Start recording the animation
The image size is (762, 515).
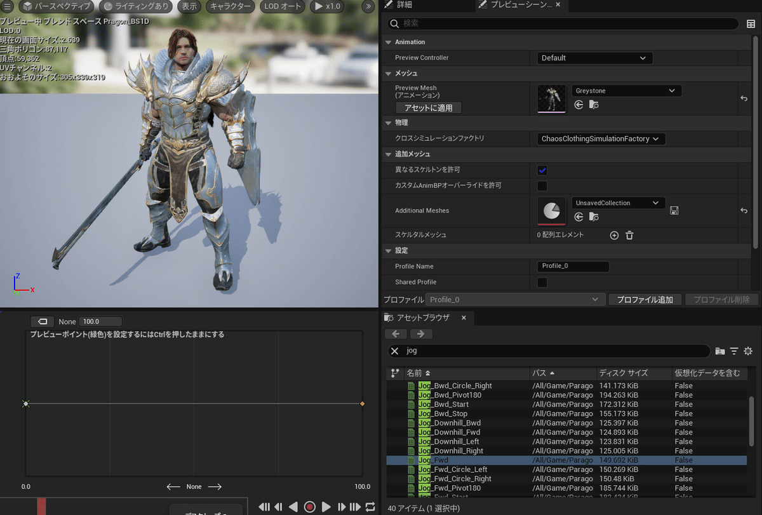[310, 507]
